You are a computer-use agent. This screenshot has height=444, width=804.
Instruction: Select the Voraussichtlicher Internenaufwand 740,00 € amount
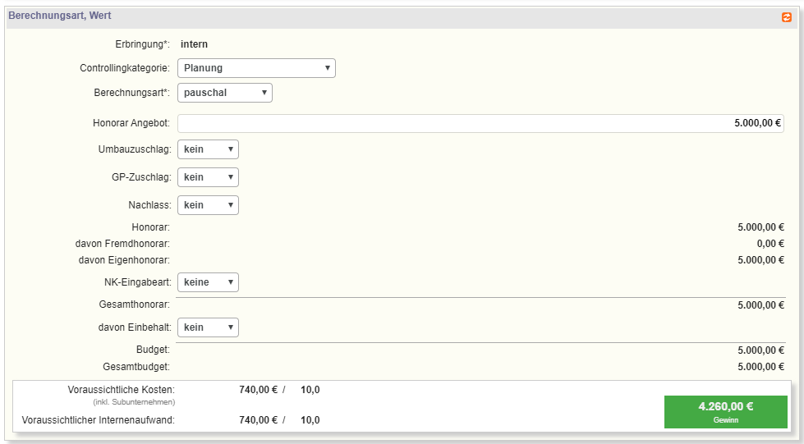257,420
